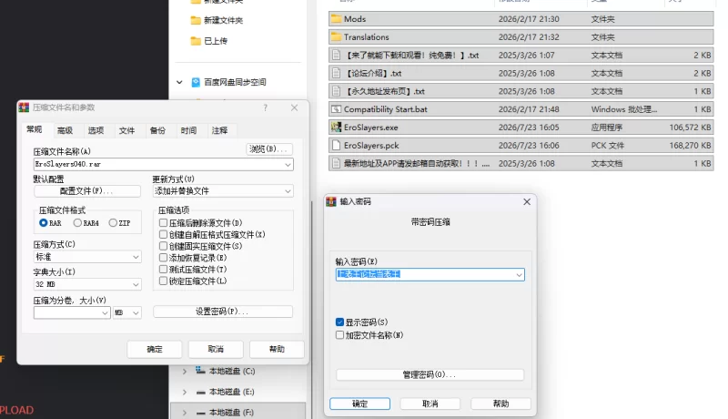
Task: Click the 管理密码 button
Action: coord(430,375)
